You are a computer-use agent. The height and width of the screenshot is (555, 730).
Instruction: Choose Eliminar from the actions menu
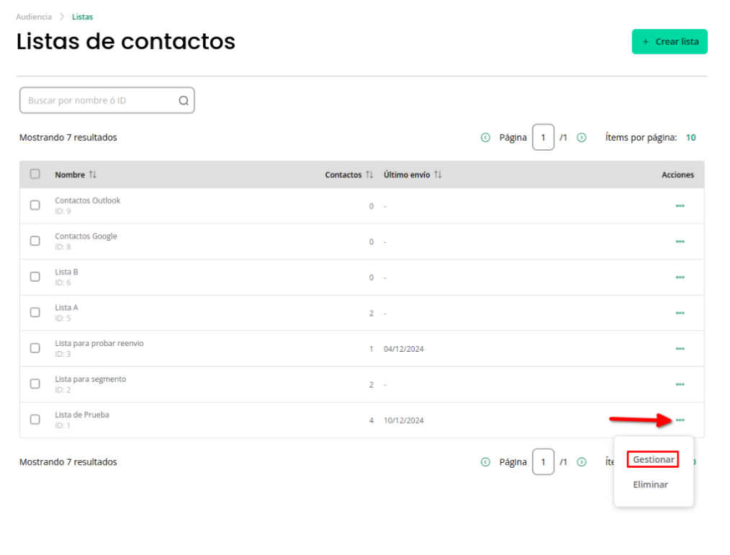click(650, 484)
